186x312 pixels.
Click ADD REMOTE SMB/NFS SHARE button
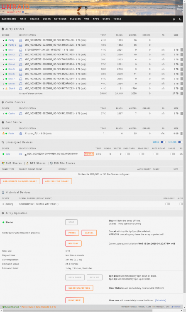(x=20, y=181)
